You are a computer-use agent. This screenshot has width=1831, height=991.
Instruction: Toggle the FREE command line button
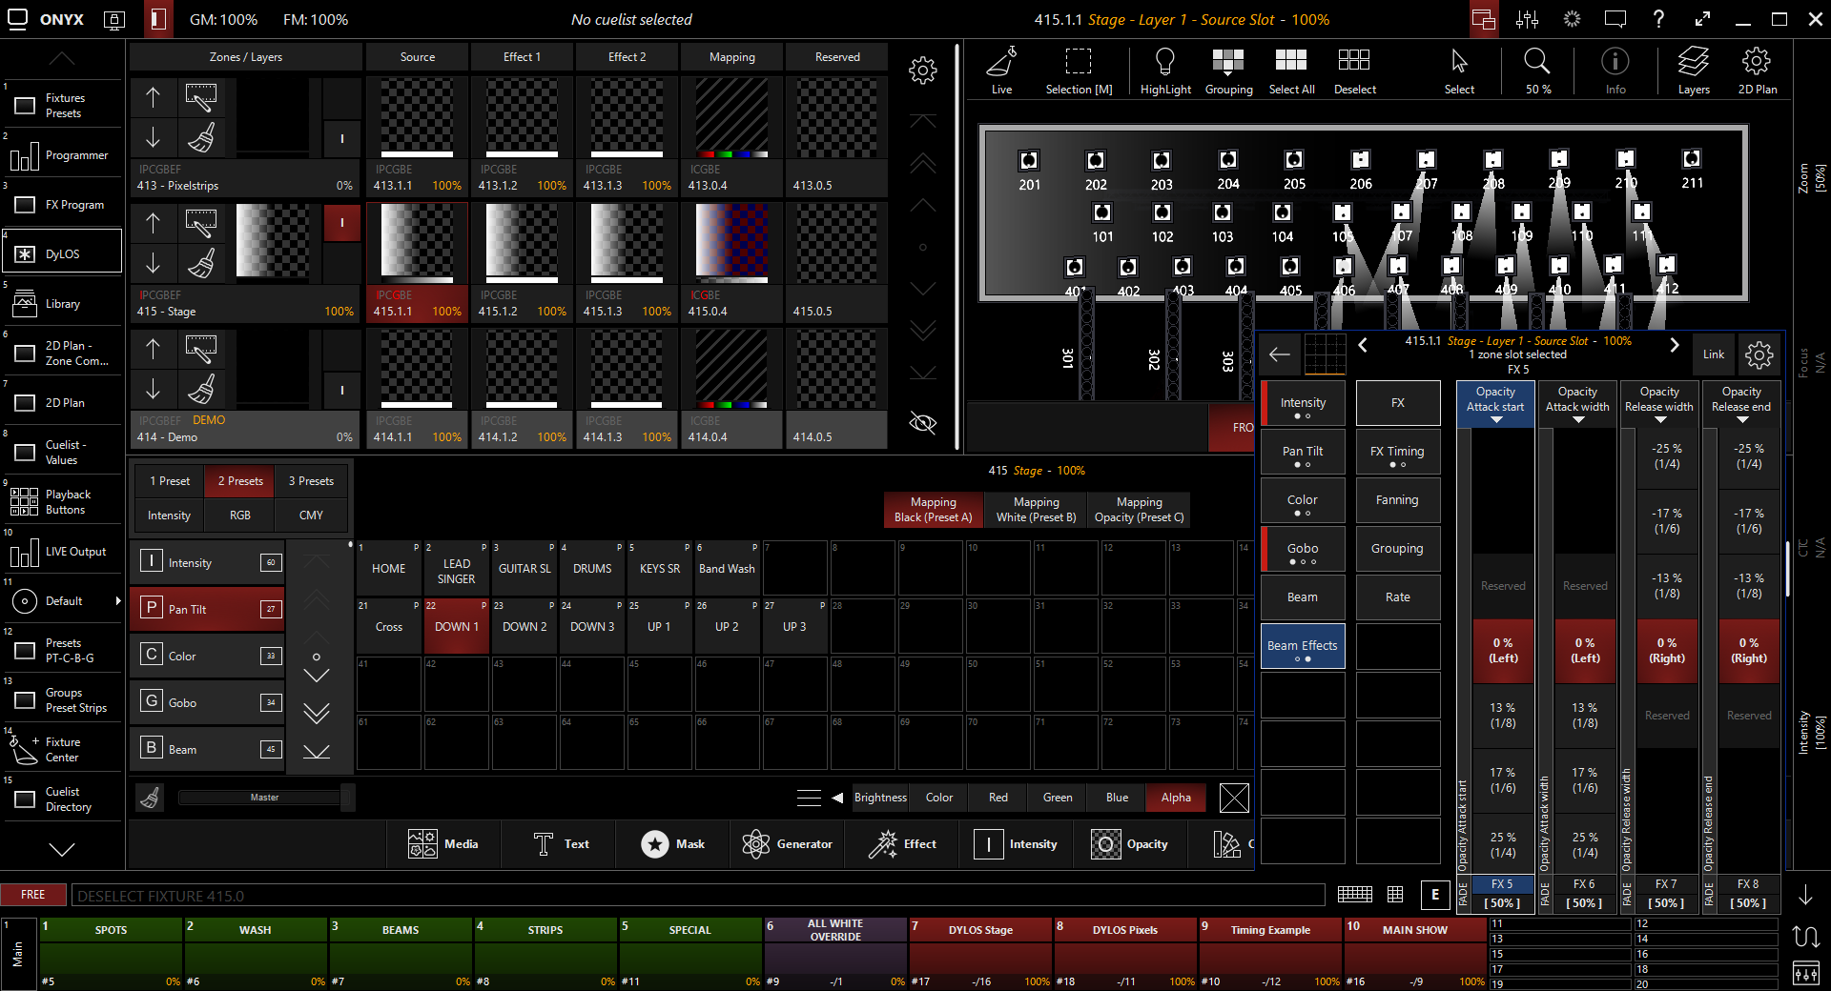[x=33, y=895]
